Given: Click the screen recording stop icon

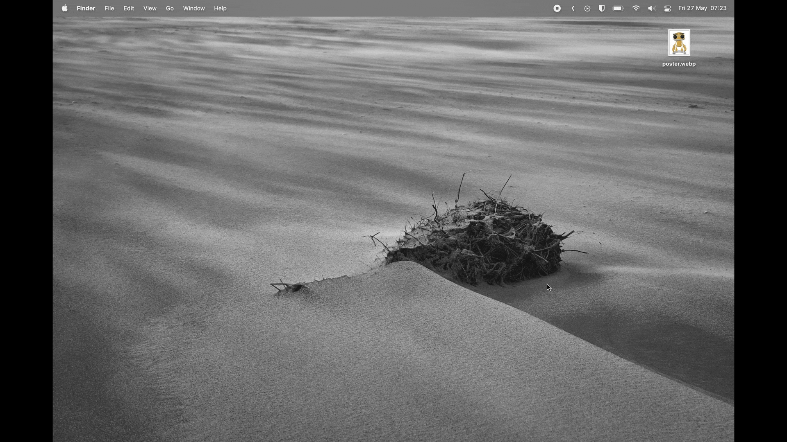Looking at the screenshot, I should [557, 8].
